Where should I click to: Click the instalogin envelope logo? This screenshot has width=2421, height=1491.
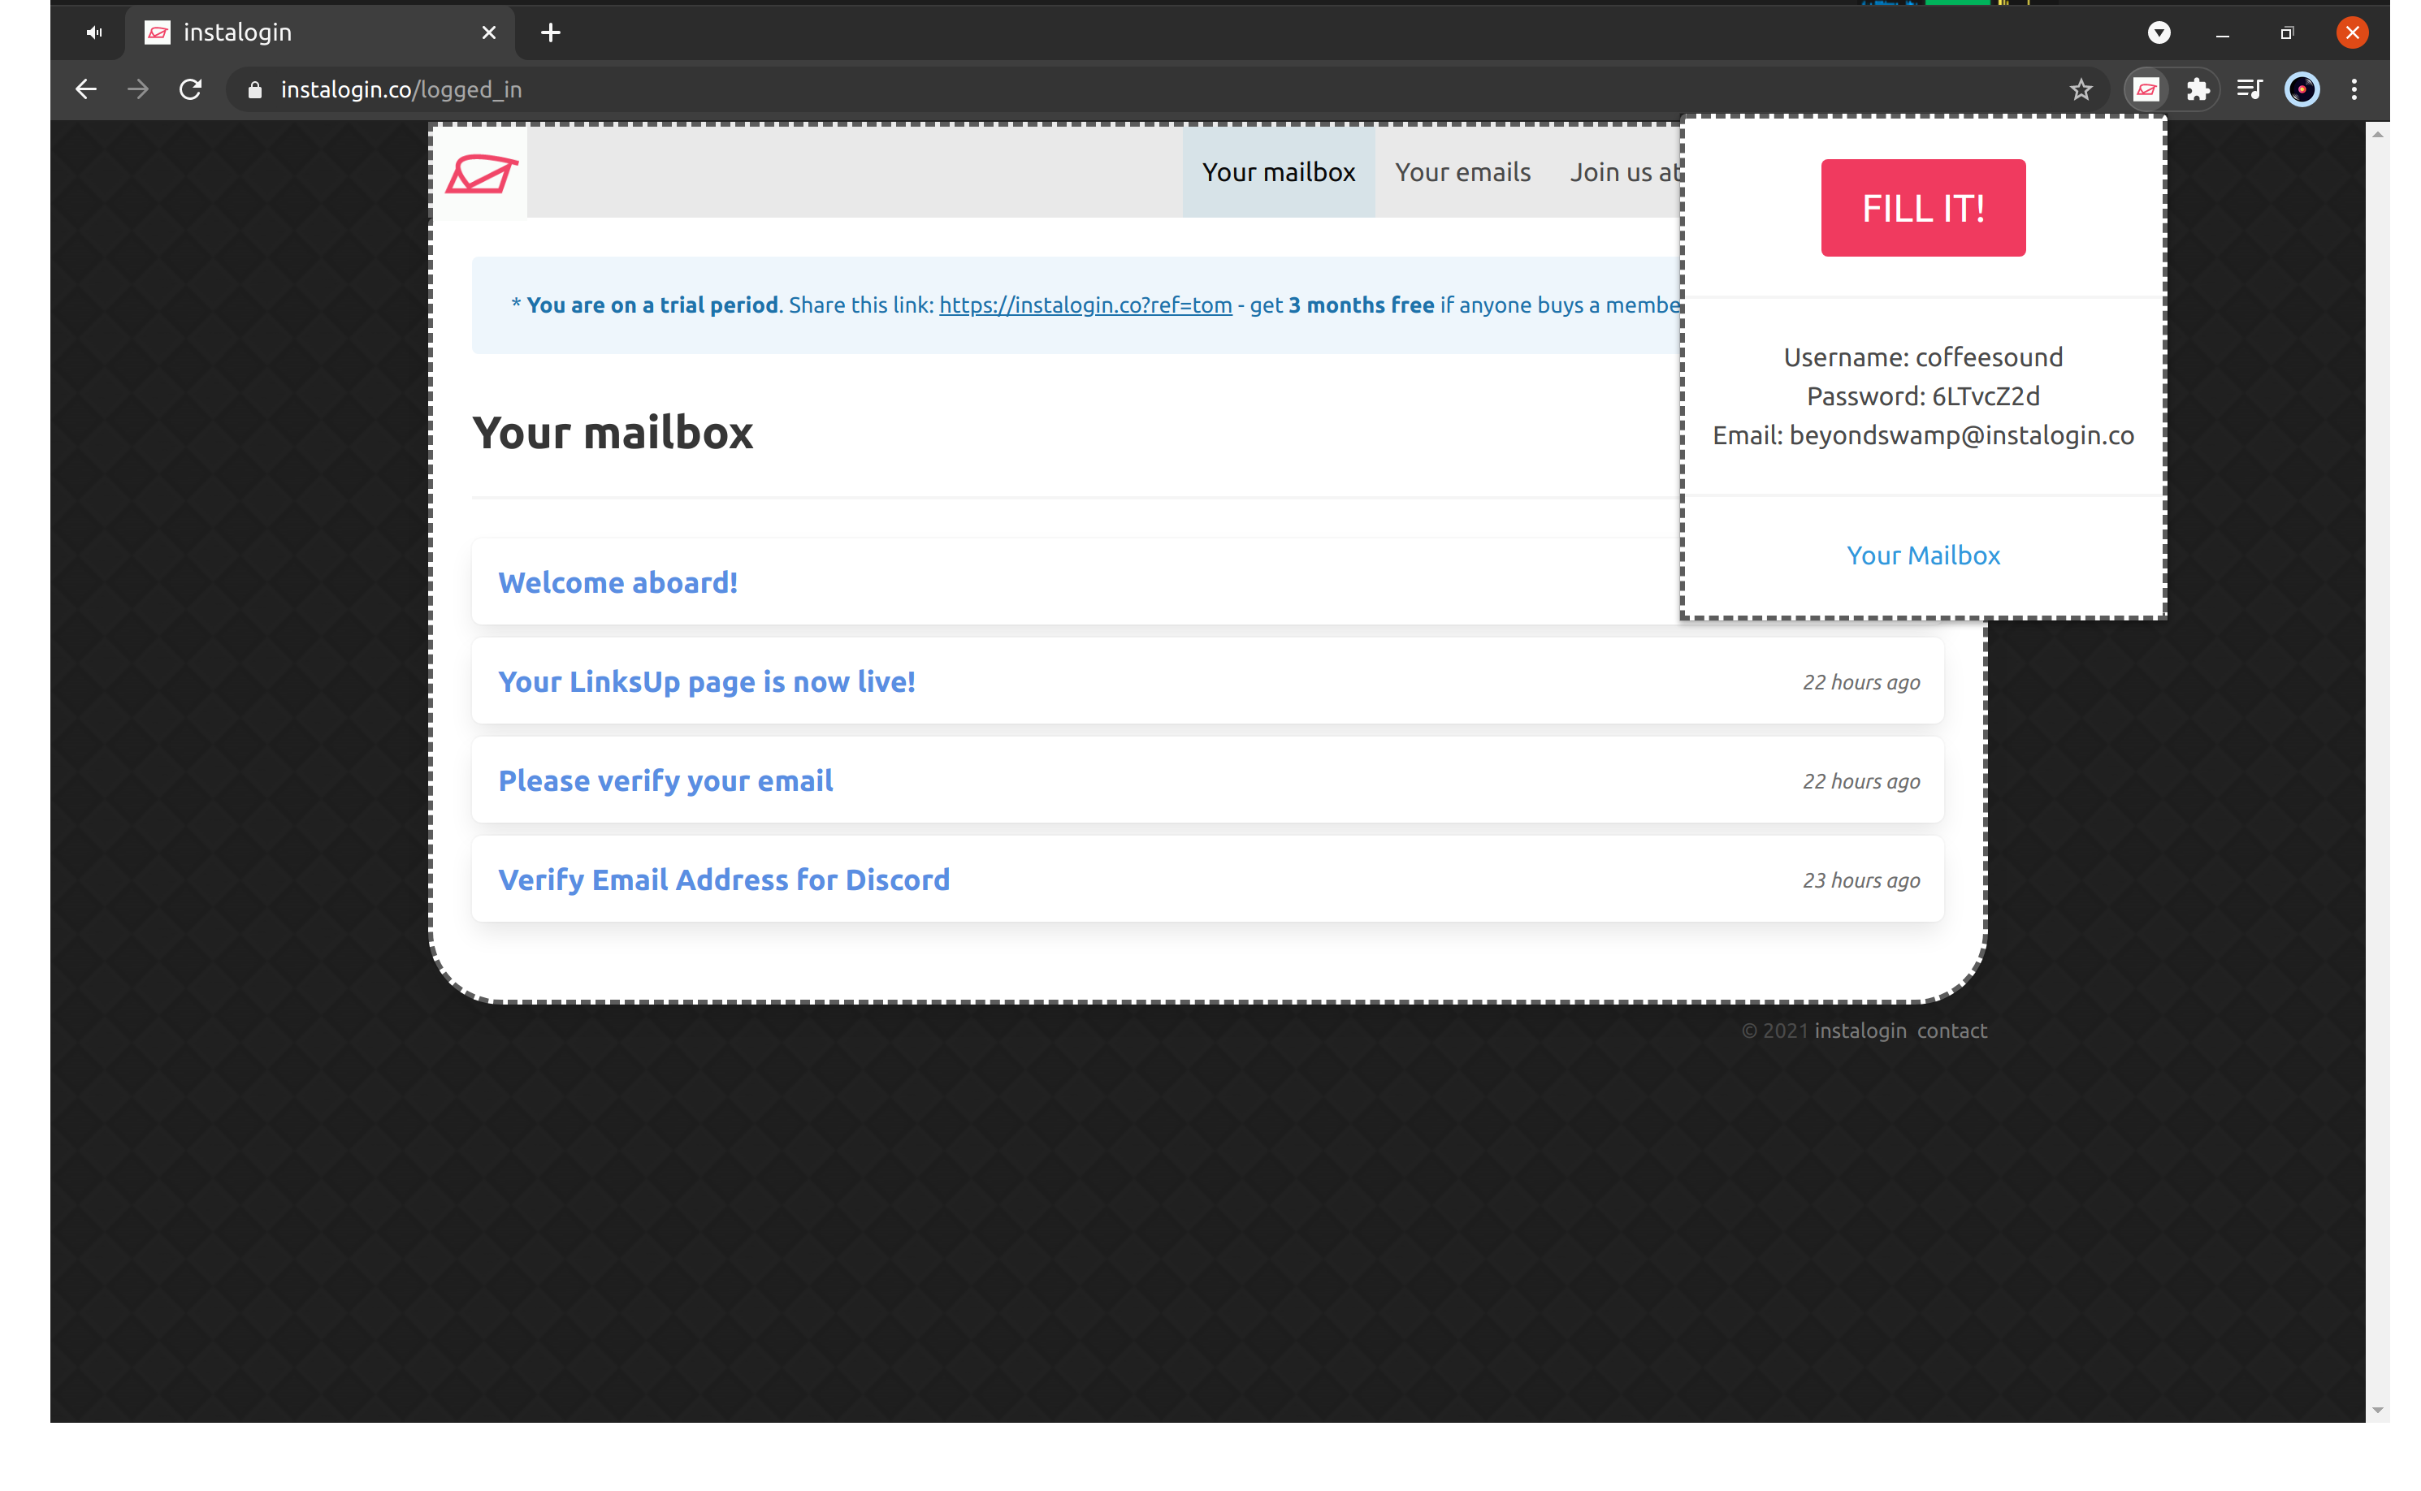[x=482, y=174]
